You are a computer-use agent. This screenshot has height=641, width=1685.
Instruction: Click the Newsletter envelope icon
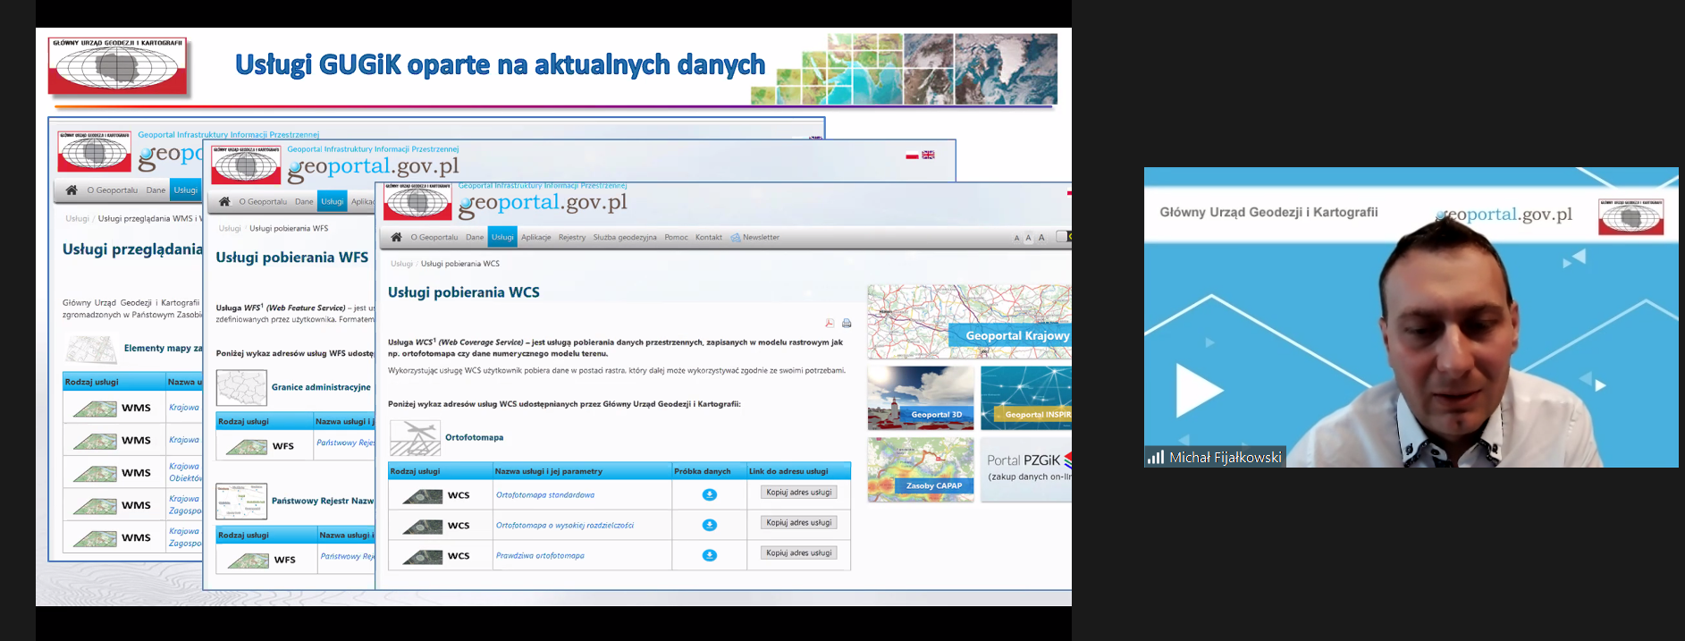click(x=736, y=238)
